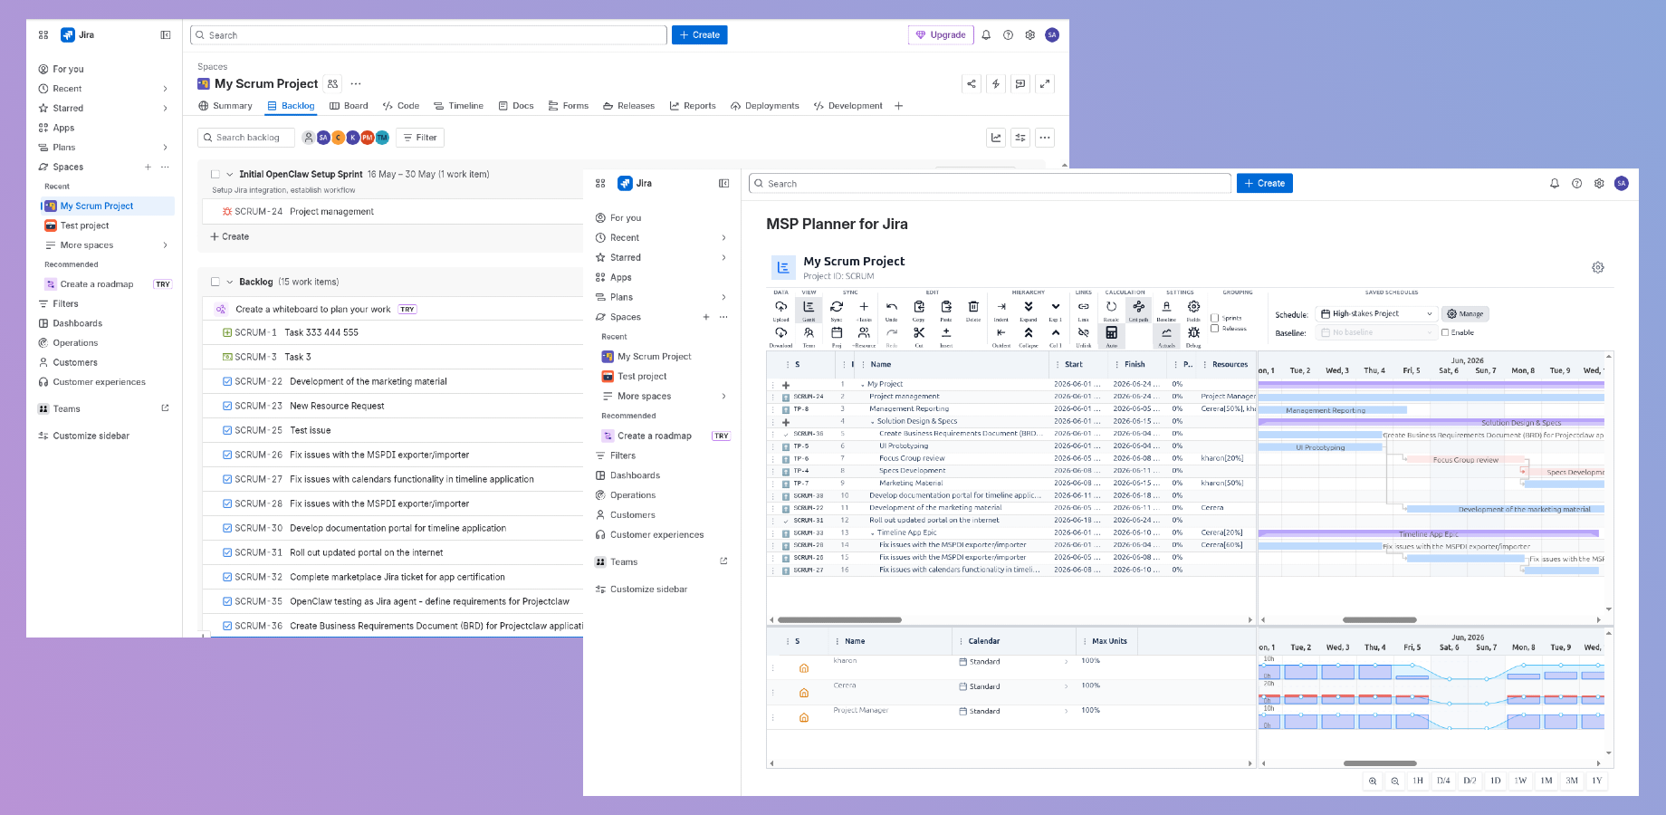Click the Upgrade button

[941, 34]
